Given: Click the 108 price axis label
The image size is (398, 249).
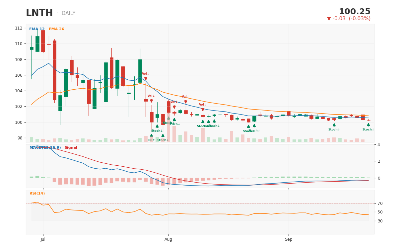Looking at the screenshot, I should click(19, 60).
